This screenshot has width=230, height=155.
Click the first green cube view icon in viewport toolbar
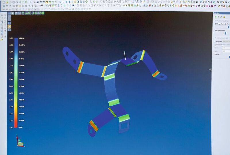click(23, 13)
